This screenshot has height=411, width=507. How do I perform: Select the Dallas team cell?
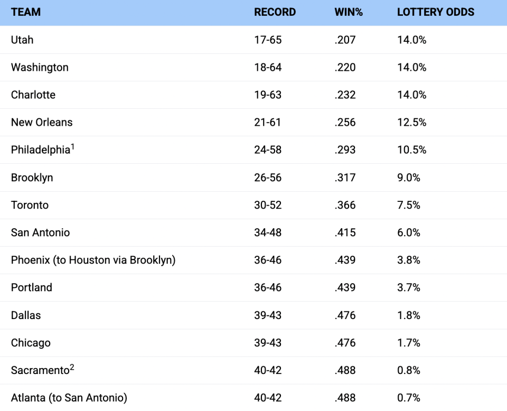point(26,315)
